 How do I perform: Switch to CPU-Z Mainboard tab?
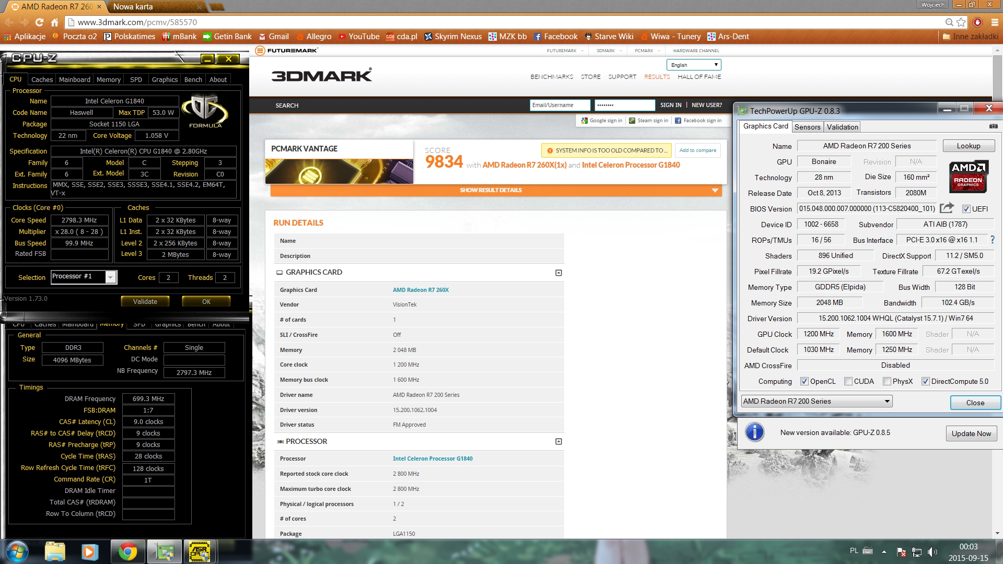click(75, 79)
